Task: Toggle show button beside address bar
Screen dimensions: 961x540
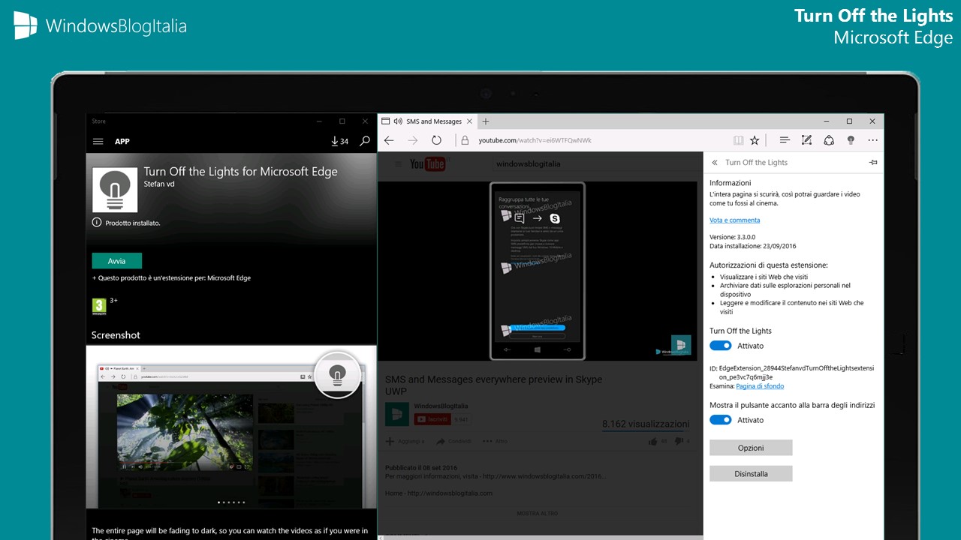Action: pos(721,420)
